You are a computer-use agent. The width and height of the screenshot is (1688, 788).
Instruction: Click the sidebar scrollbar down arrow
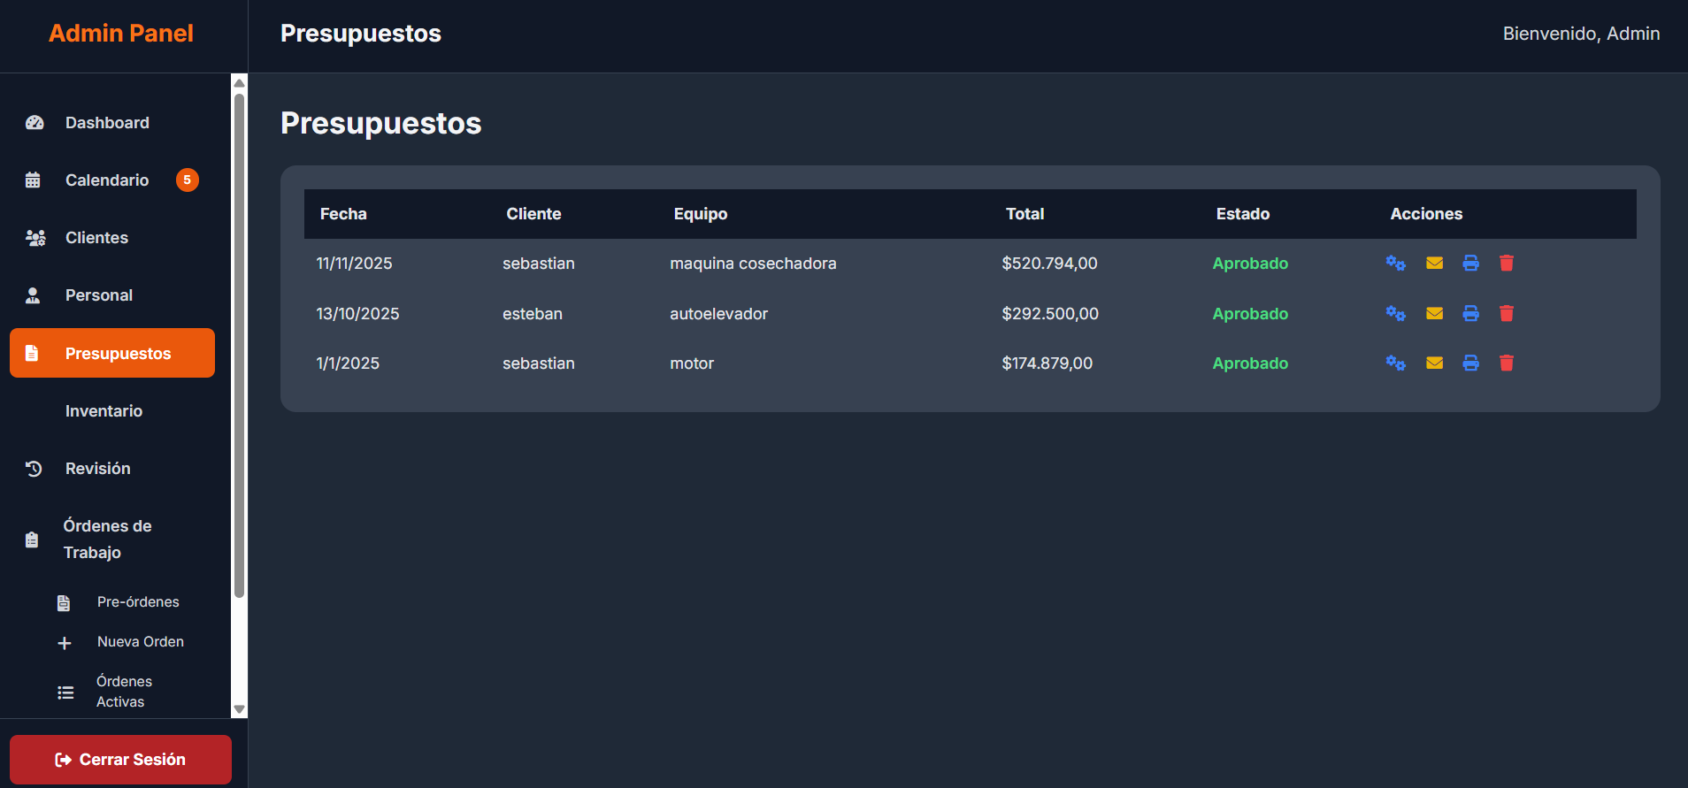[x=239, y=709]
